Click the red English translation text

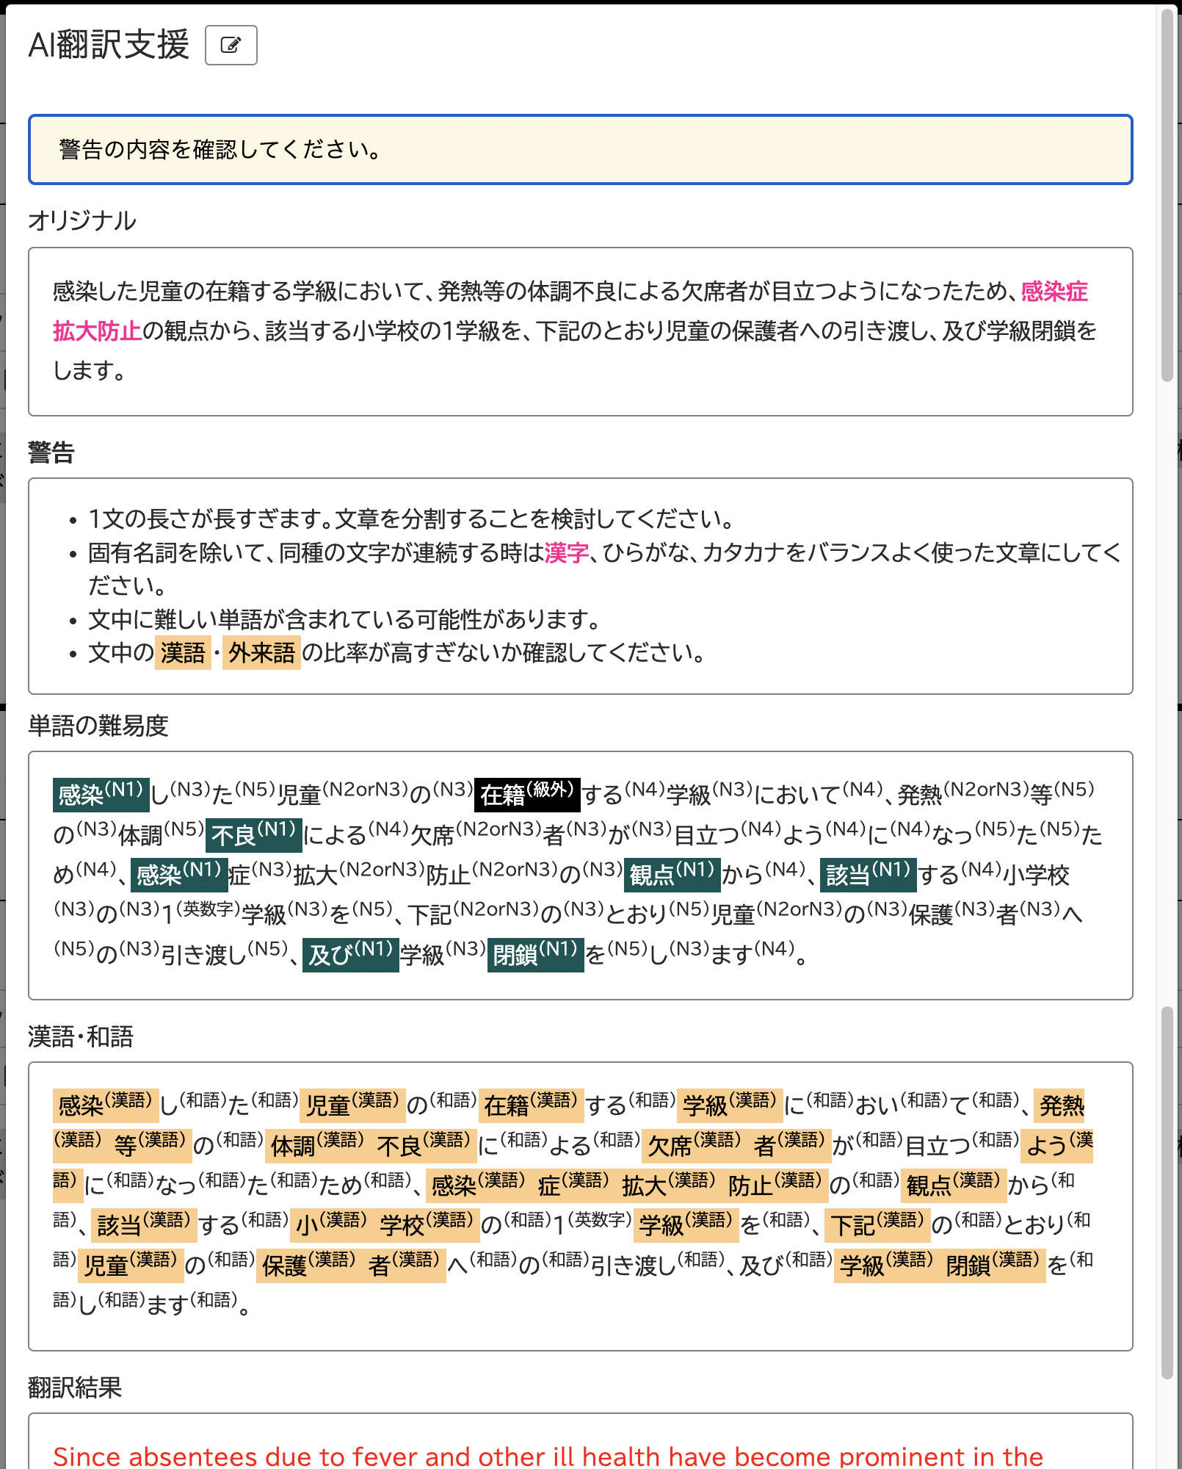pyautogui.click(x=548, y=1456)
